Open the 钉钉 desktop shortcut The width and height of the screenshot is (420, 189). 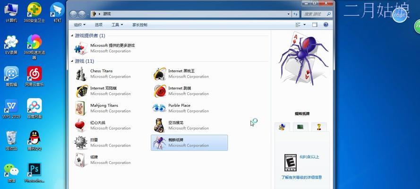click(57, 13)
